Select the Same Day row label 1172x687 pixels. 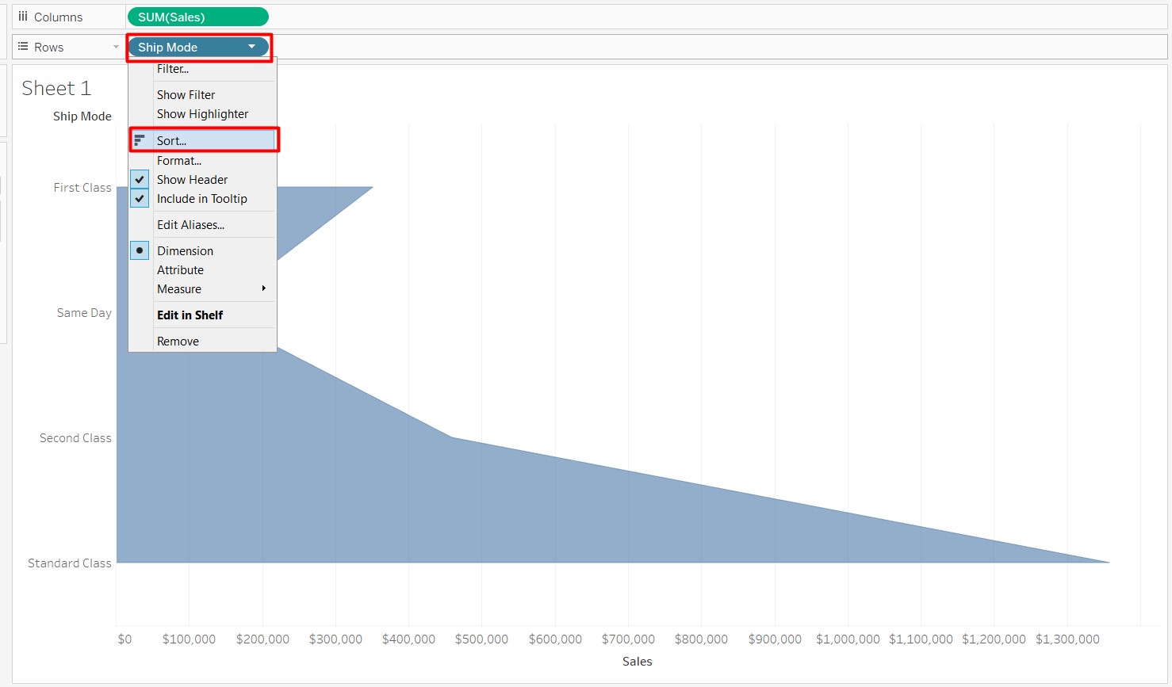pos(84,313)
